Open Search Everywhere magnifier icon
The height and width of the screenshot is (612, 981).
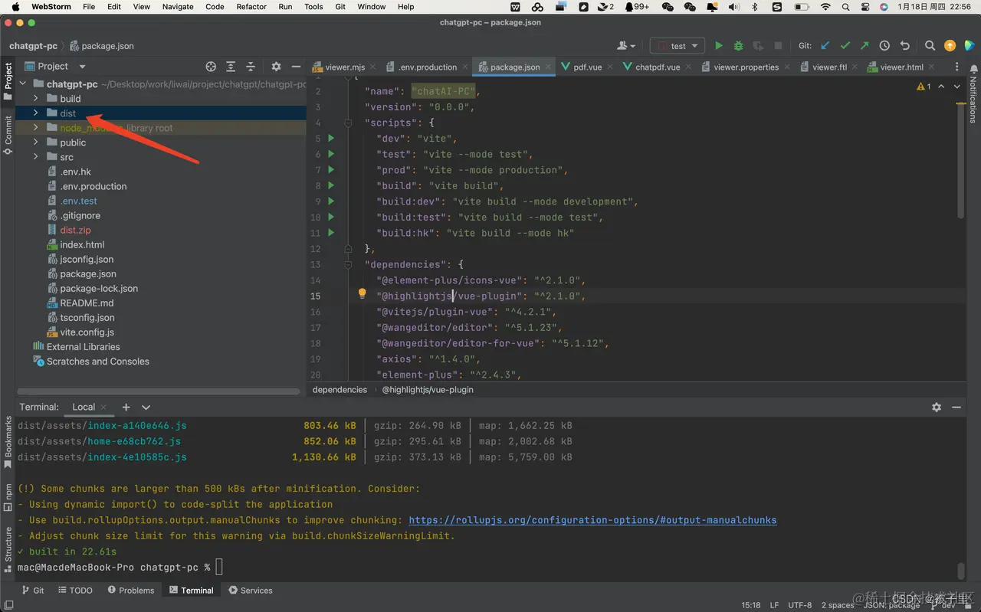coord(930,46)
